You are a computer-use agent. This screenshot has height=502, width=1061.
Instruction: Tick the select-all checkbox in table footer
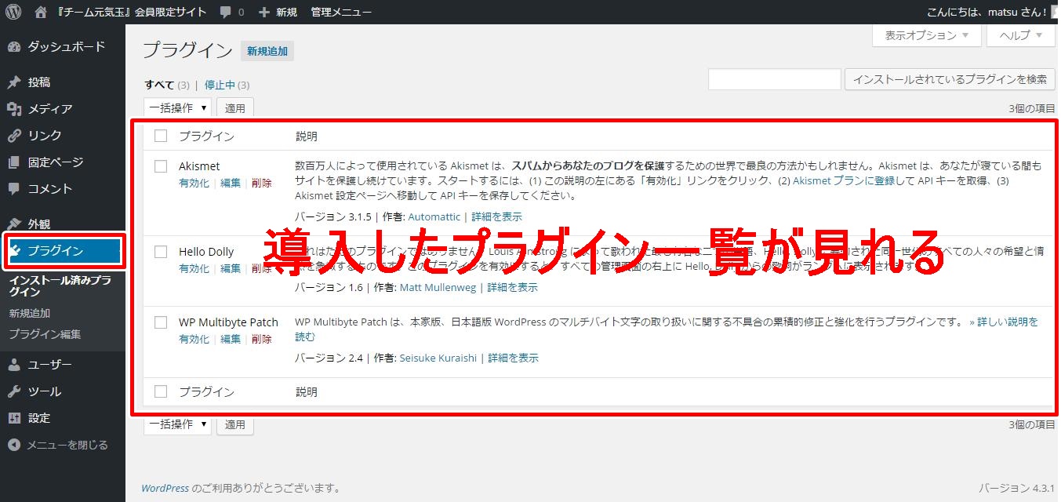(x=161, y=391)
